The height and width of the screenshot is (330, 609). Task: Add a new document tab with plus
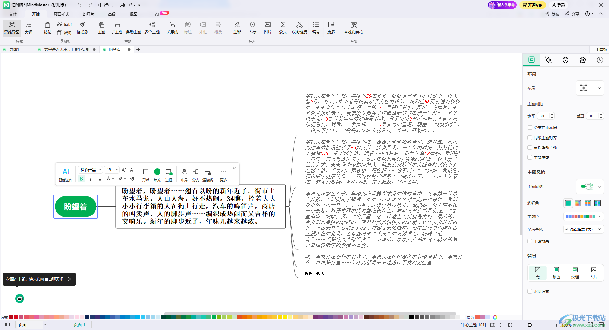(x=138, y=49)
